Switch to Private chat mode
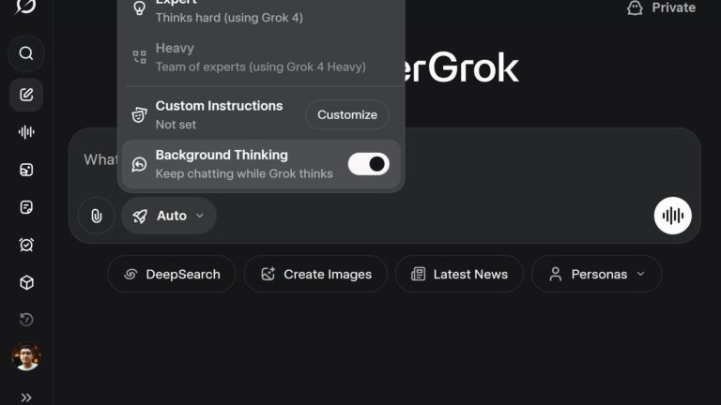Viewport: 721px width, 405px height. point(662,8)
